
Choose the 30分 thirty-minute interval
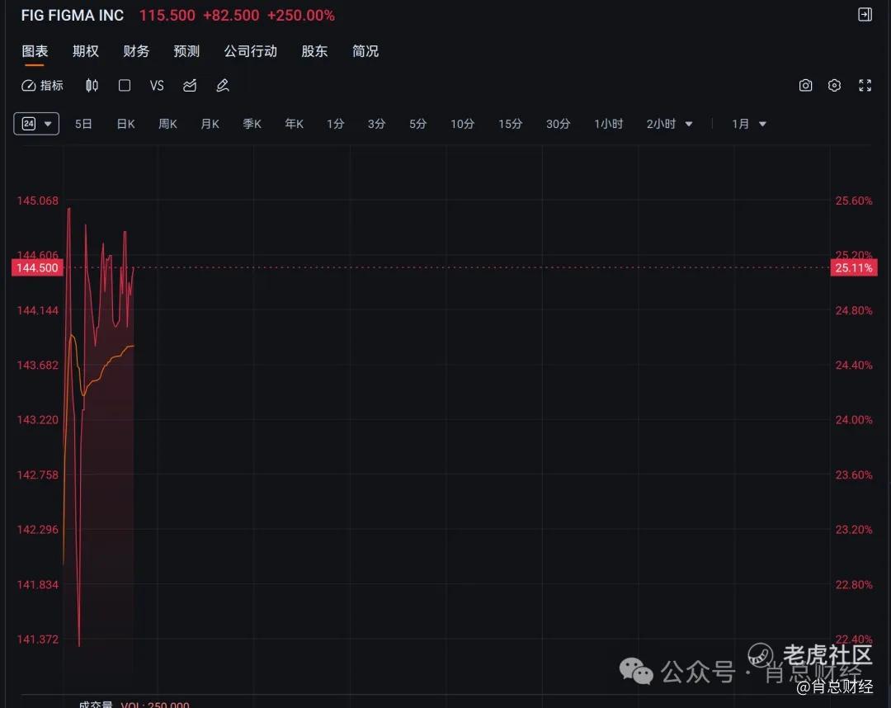[x=558, y=124]
